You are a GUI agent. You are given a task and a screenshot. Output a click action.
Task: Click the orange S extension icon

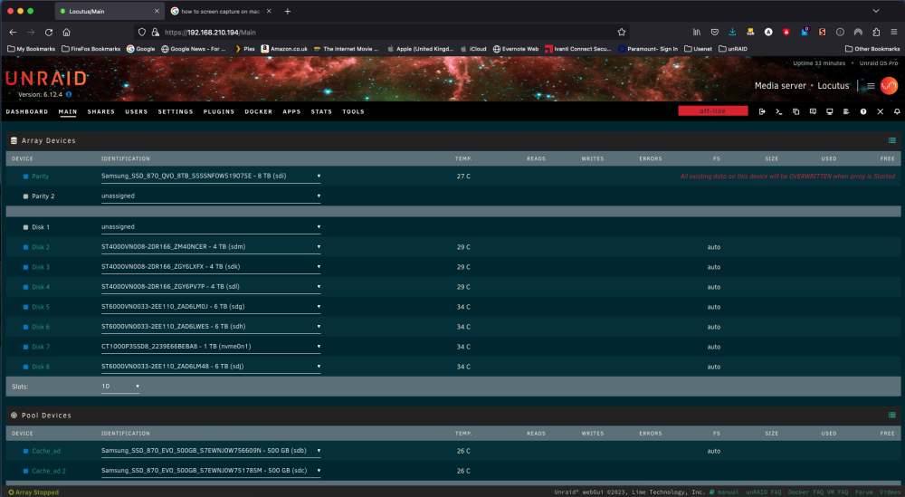coord(822,33)
